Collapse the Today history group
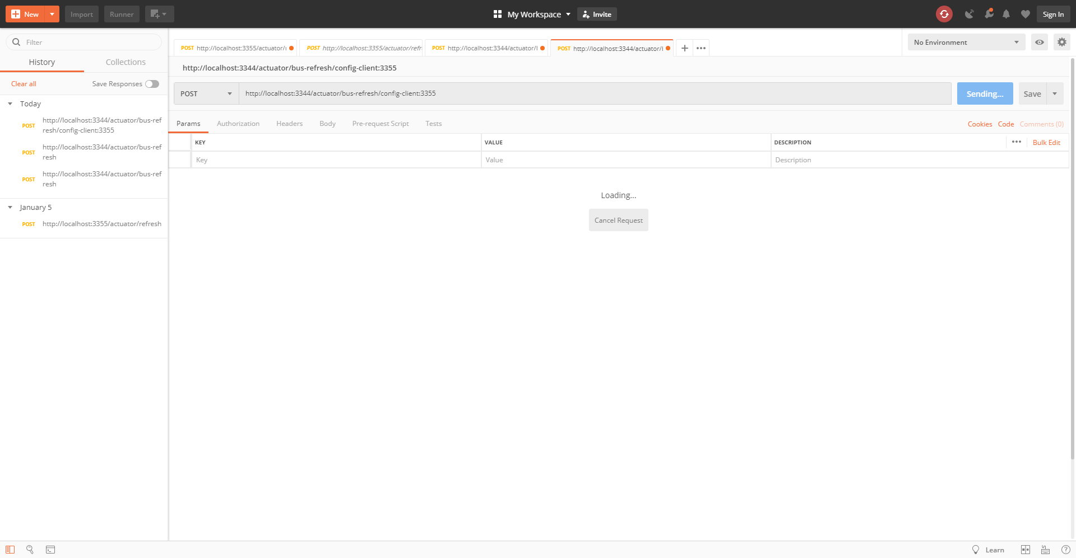 10,104
